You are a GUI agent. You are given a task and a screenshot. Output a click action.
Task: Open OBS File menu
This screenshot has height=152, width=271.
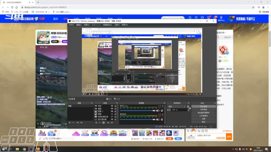71,25
